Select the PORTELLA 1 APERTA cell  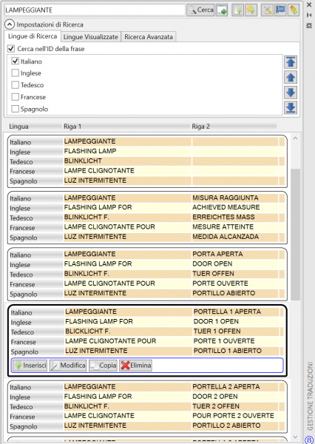pos(236,312)
